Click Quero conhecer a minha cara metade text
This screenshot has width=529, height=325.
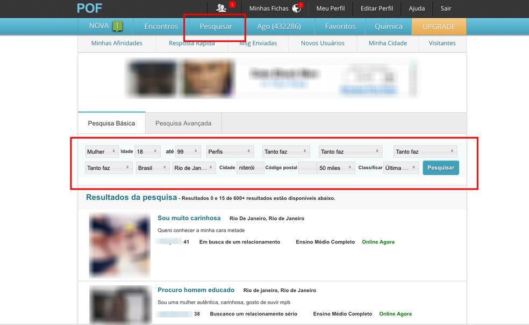(201, 230)
